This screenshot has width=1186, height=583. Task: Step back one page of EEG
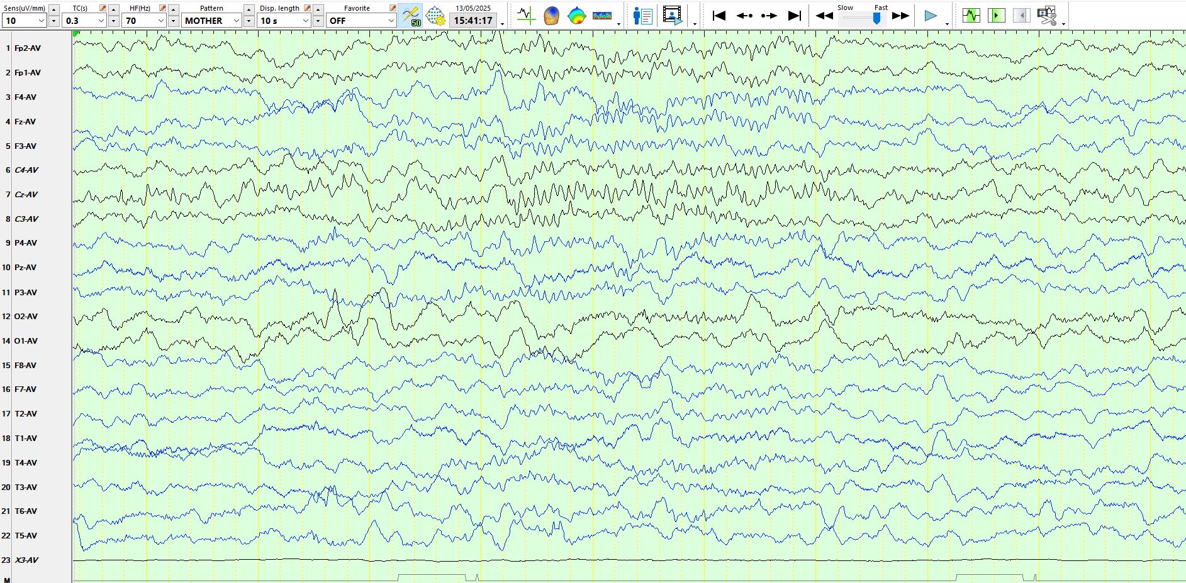(x=744, y=16)
